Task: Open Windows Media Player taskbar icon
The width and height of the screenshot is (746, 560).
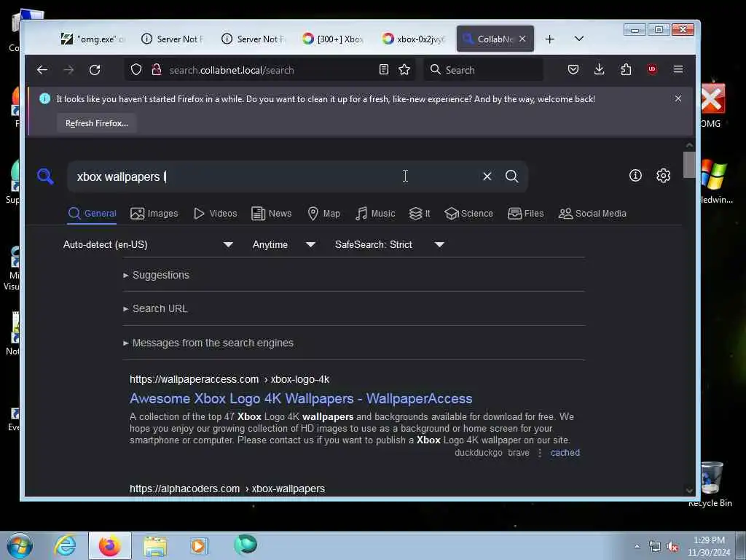Action: (x=199, y=545)
